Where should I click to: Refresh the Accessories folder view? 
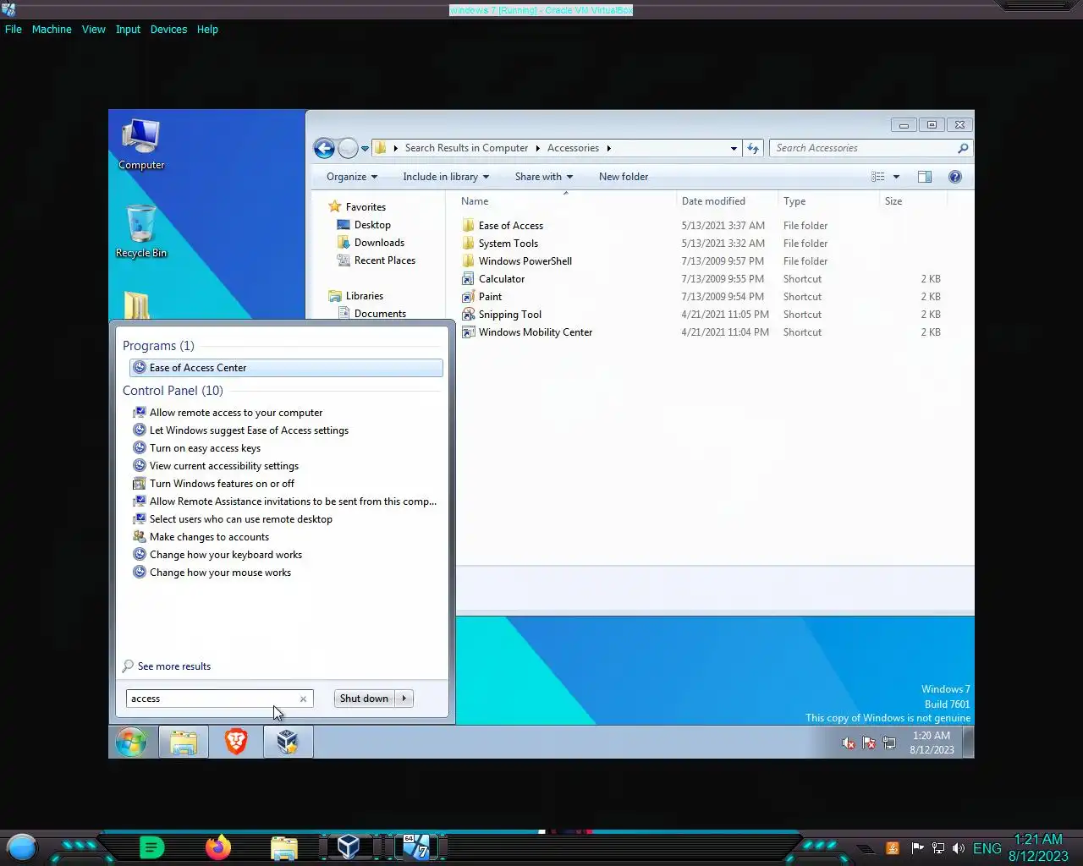(x=753, y=148)
